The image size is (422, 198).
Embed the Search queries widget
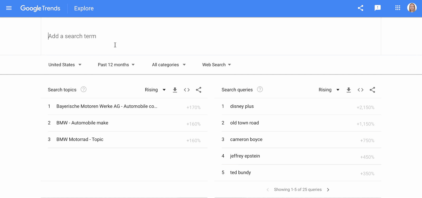tap(361, 90)
